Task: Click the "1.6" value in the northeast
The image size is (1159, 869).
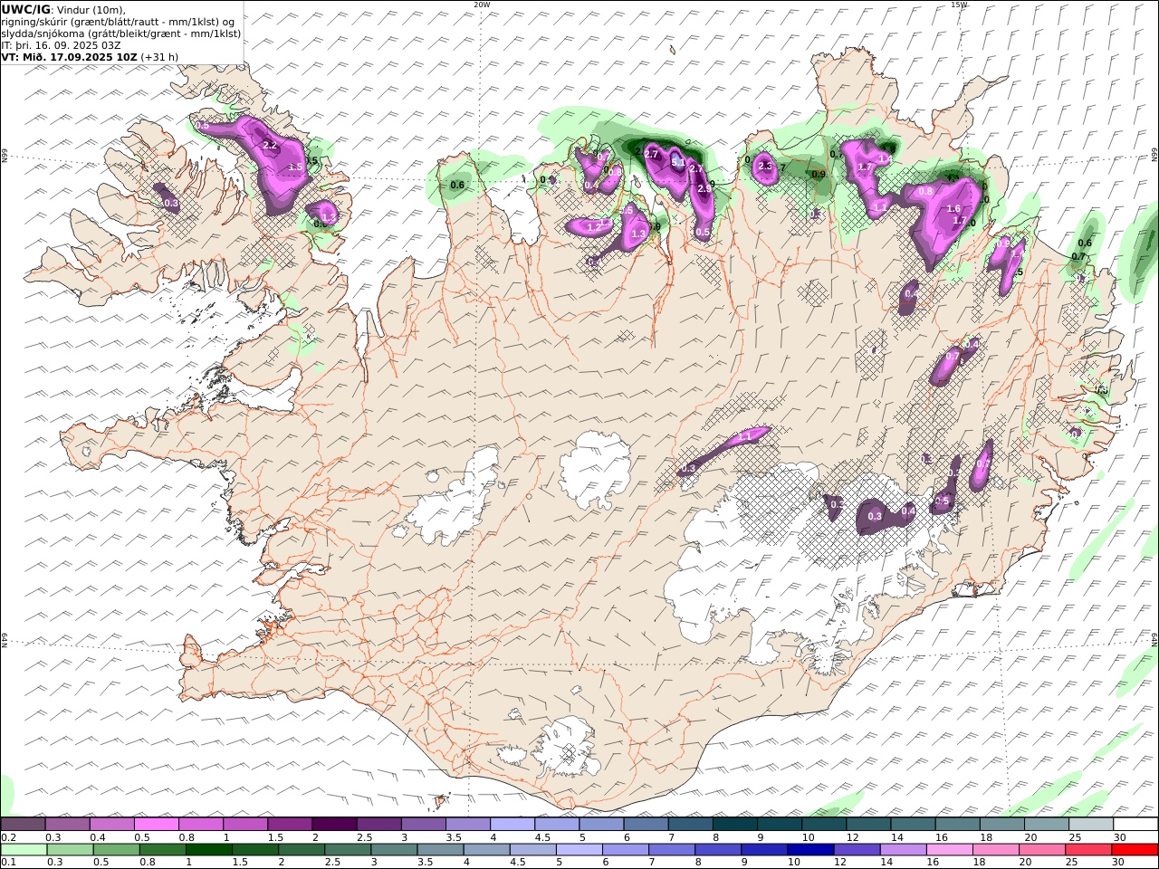Action: click(x=953, y=209)
